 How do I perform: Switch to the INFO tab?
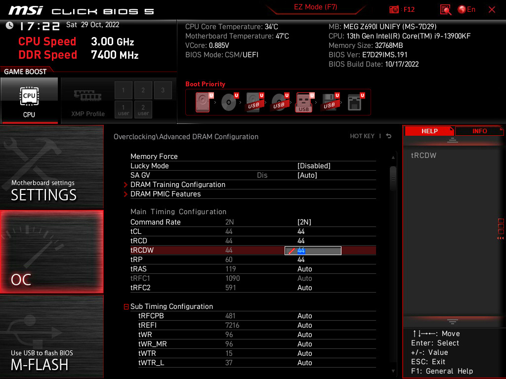point(479,131)
